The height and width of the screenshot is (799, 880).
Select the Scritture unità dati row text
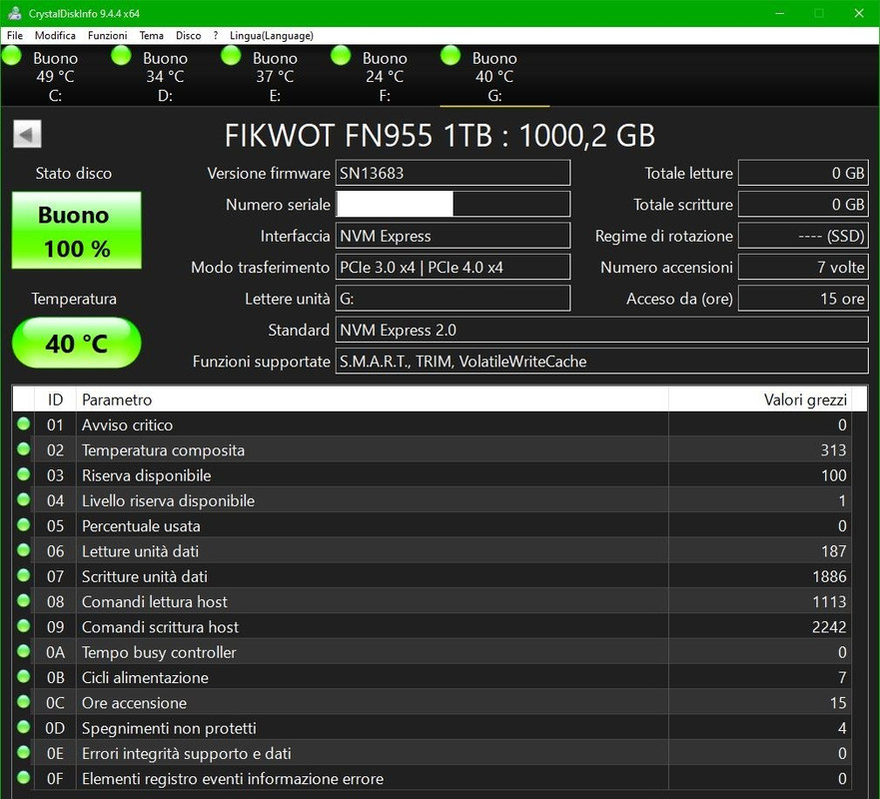coord(144,576)
